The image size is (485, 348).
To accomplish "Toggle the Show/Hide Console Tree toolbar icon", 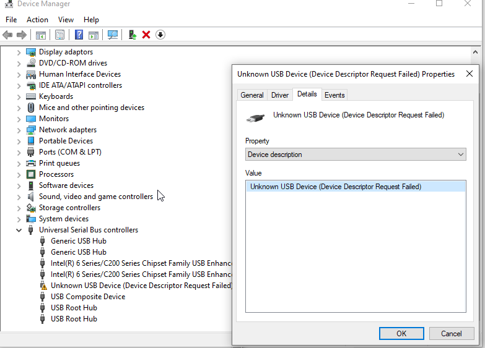I will point(40,35).
